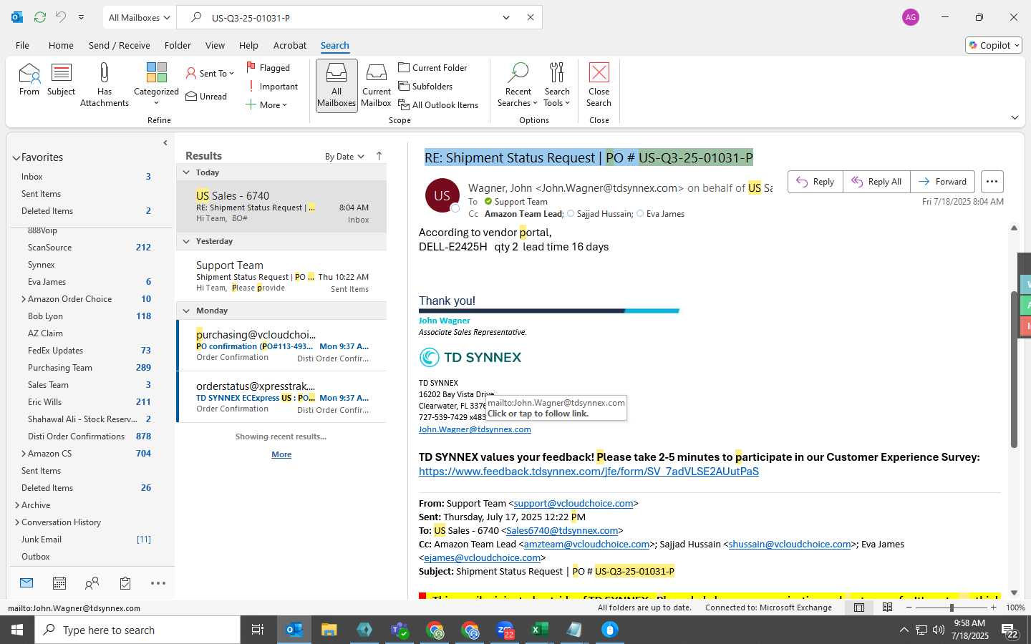Switch to the View tab
This screenshot has height=644, width=1031.
tap(215, 45)
